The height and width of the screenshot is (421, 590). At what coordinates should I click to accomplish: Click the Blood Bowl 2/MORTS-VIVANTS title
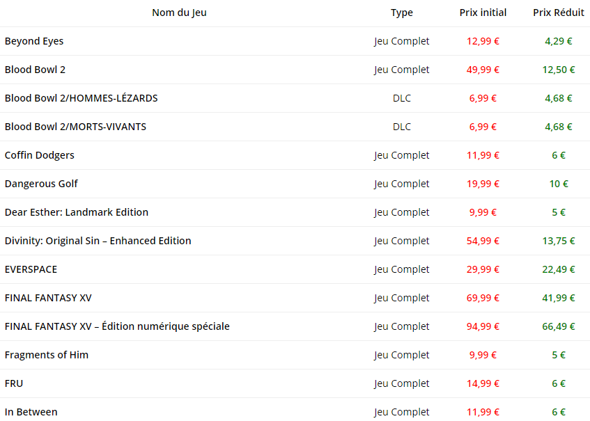tap(75, 127)
